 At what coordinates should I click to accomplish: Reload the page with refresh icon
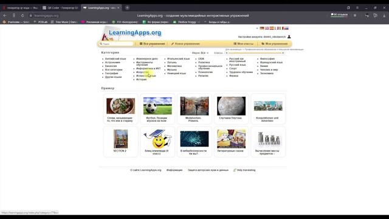(x=22, y=15)
